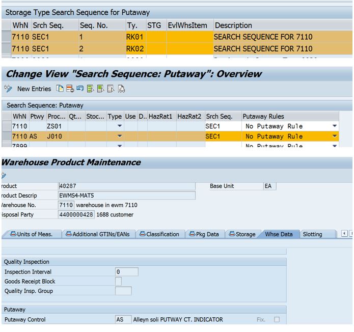Click the Select Block icon

[100, 89]
